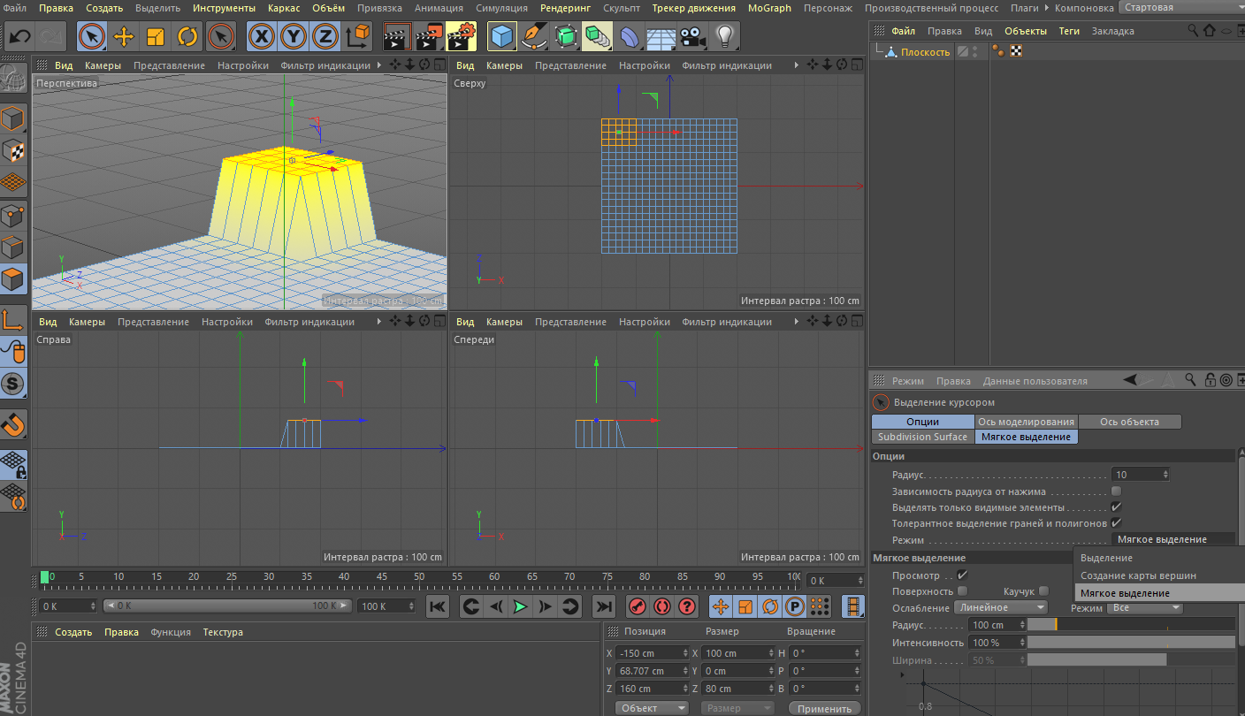Image resolution: width=1245 pixels, height=716 pixels.
Task: Adjust the Интенсивность slider
Action: [1131, 642]
